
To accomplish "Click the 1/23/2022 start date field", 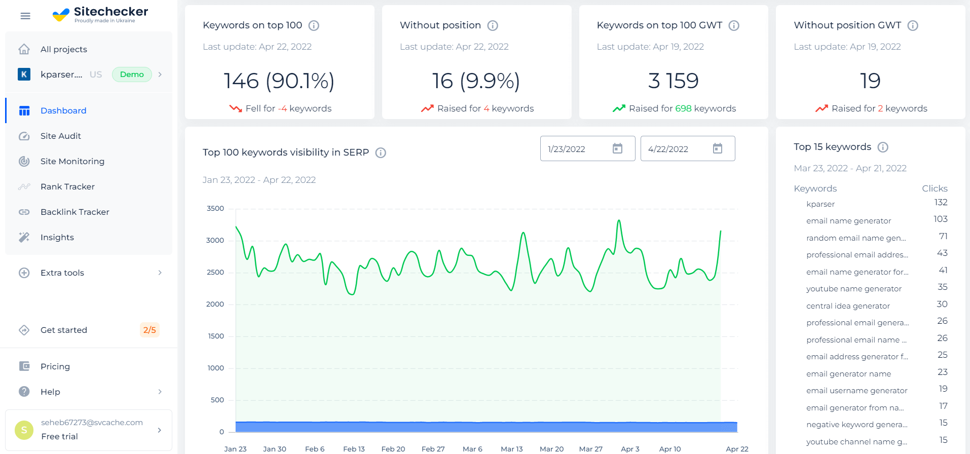I will tap(587, 148).
